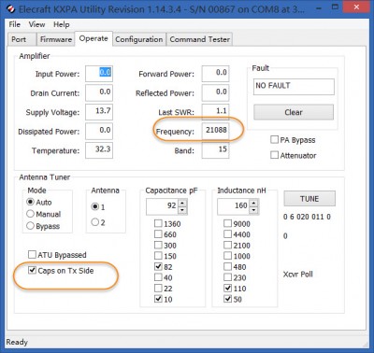The height and width of the screenshot is (353, 374).
Task: Open the File menu
Action: [15, 24]
